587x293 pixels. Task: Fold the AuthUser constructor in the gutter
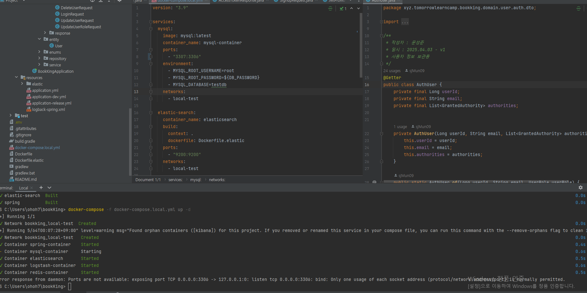click(381, 133)
